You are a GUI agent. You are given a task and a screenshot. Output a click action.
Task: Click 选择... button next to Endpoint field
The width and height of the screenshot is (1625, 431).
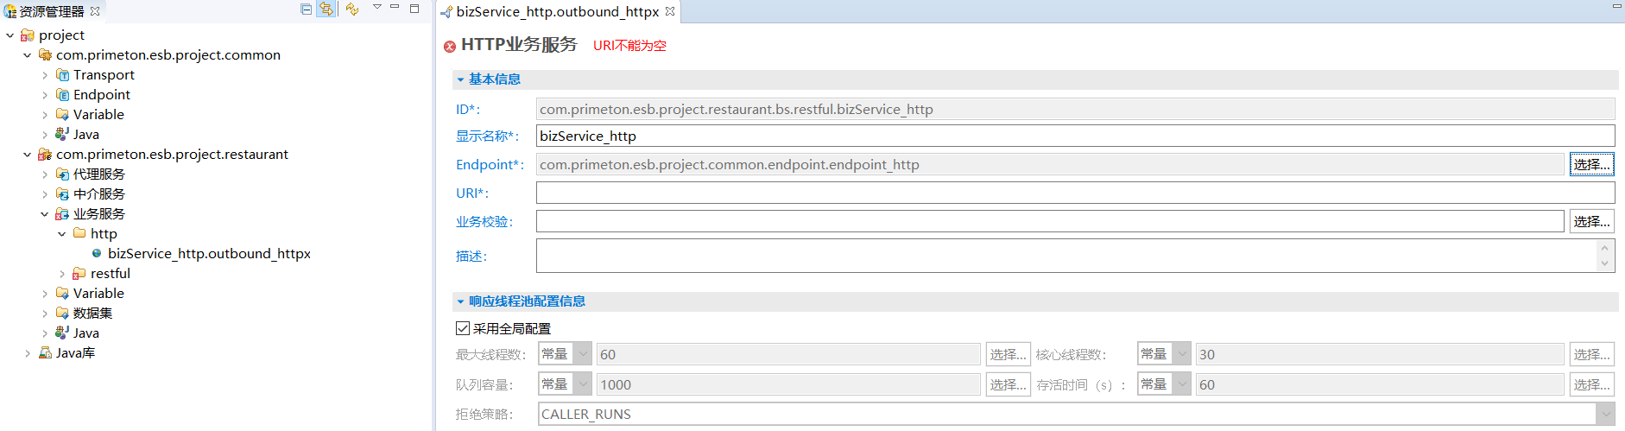tap(1591, 164)
